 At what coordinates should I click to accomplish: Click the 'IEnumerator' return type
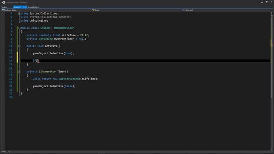[47, 71]
